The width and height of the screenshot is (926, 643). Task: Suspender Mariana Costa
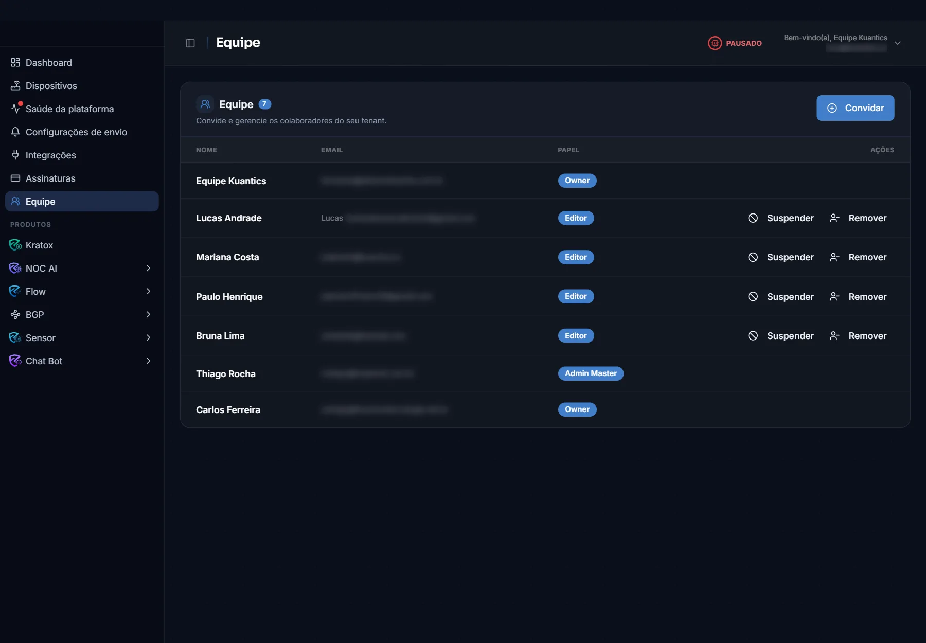781,257
